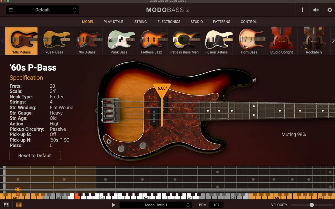This screenshot has width=335, height=209.
Task: Click the Muting 98% label
Action: 294,134
